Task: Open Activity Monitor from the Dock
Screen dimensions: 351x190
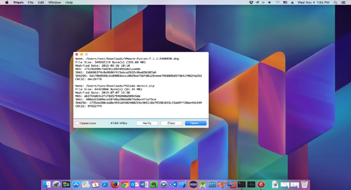Action: click(251, 184)
